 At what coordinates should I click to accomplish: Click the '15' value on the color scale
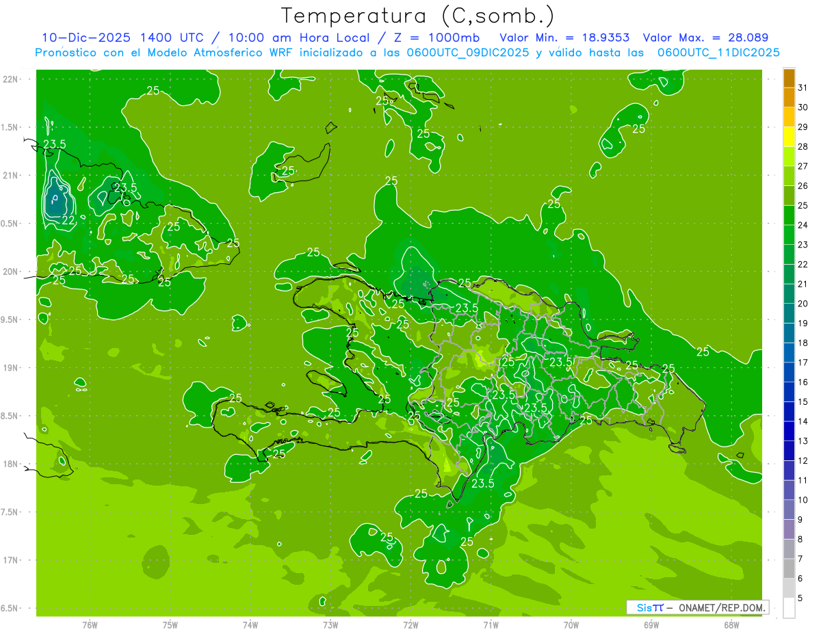[x=803, y=402]
